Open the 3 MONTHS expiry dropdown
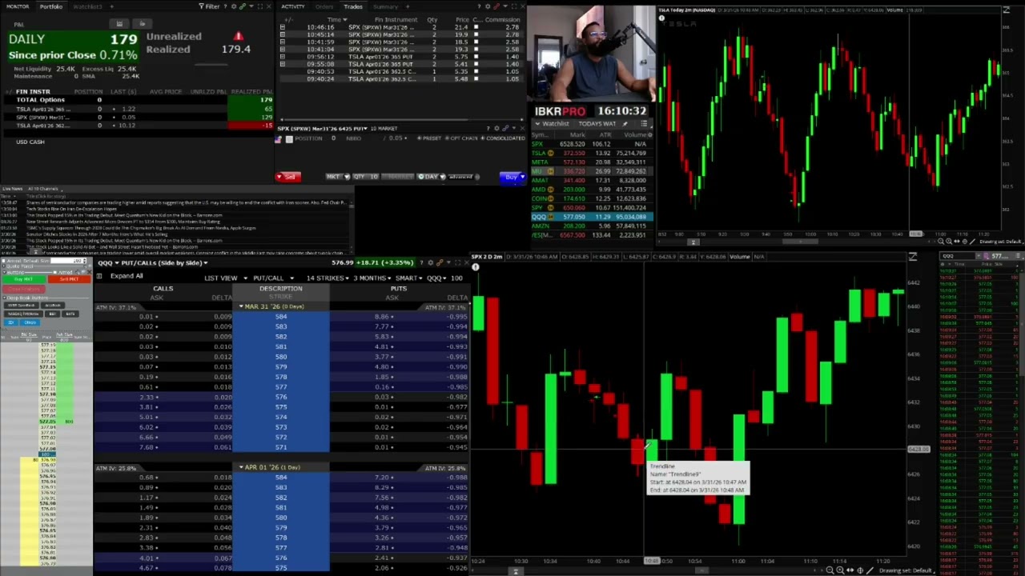Viewport: 1025px width, 576px height. pos(372,278)
